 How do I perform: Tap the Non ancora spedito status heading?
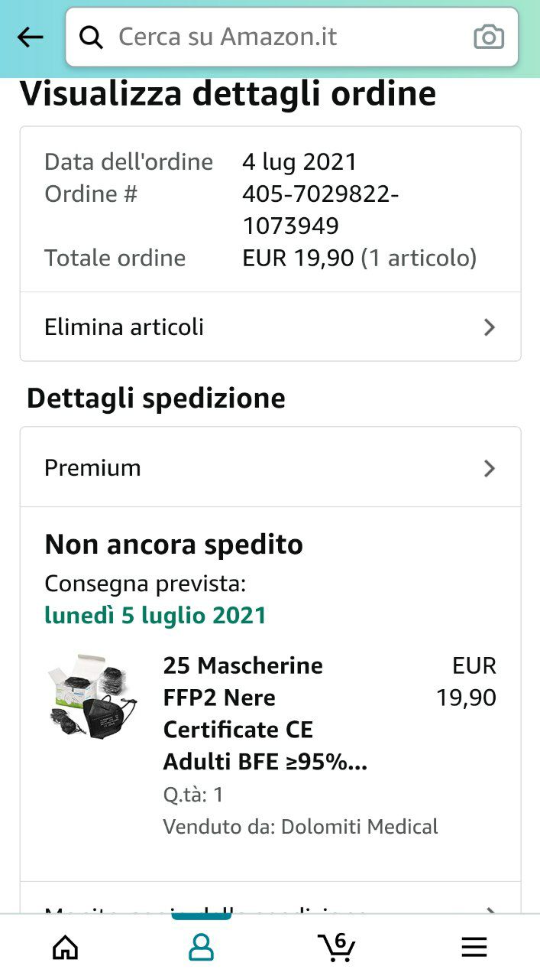174,545
